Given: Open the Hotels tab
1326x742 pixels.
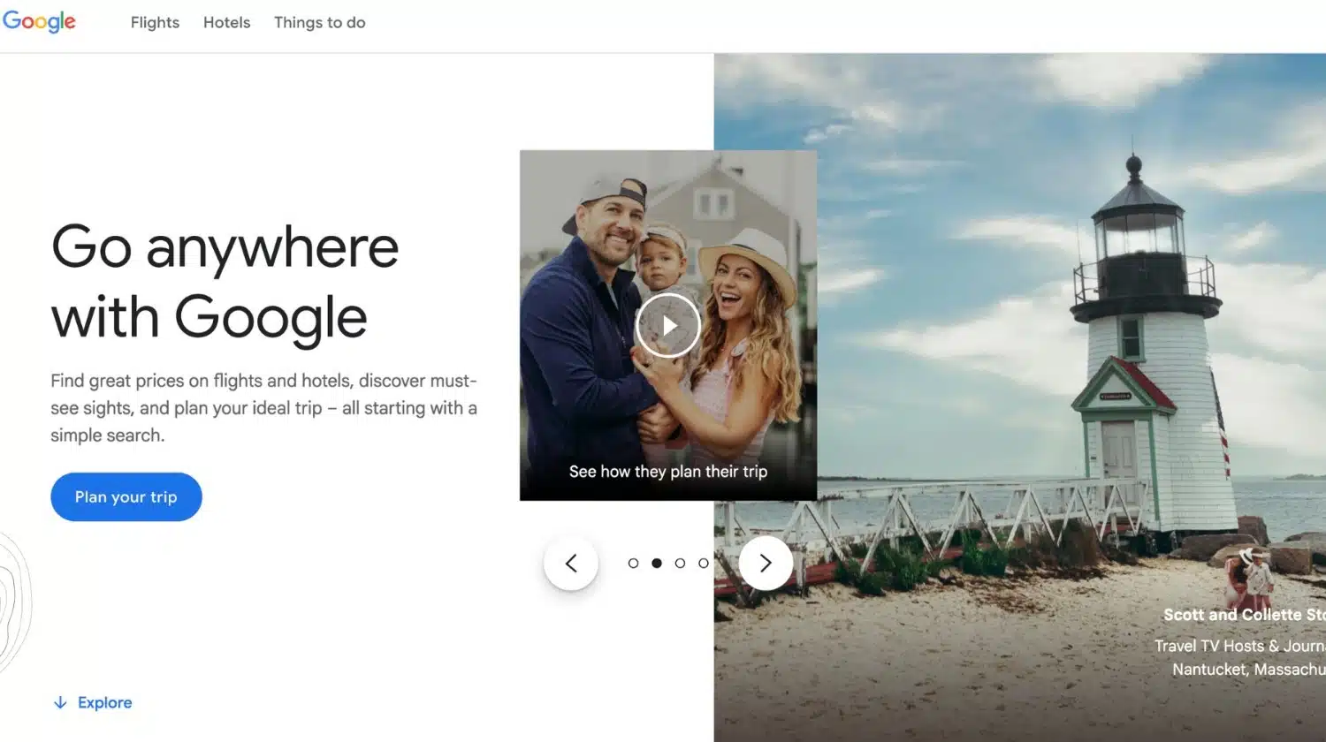Looking at the screenshot, I should [226, 22].
